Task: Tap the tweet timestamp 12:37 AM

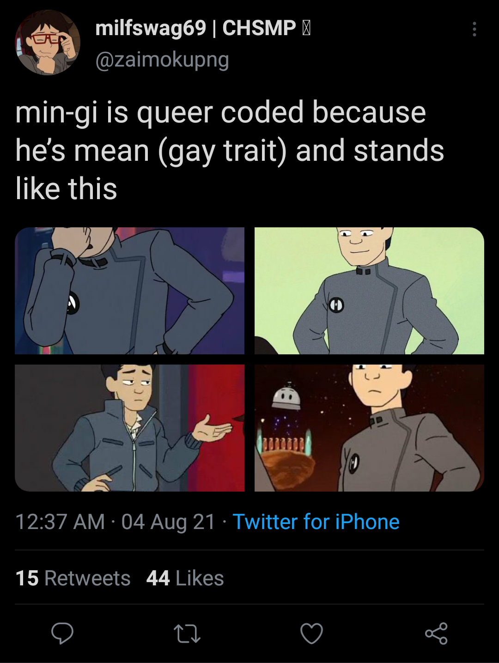Action: pyautogui.click(x=60, y=522)
